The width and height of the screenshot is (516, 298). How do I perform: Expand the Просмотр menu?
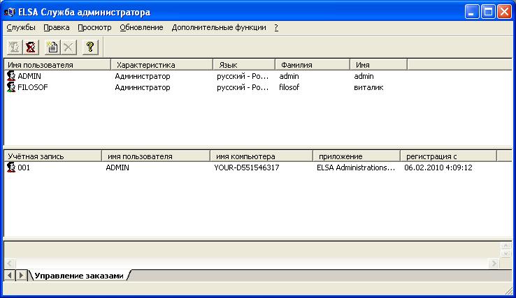94,27
